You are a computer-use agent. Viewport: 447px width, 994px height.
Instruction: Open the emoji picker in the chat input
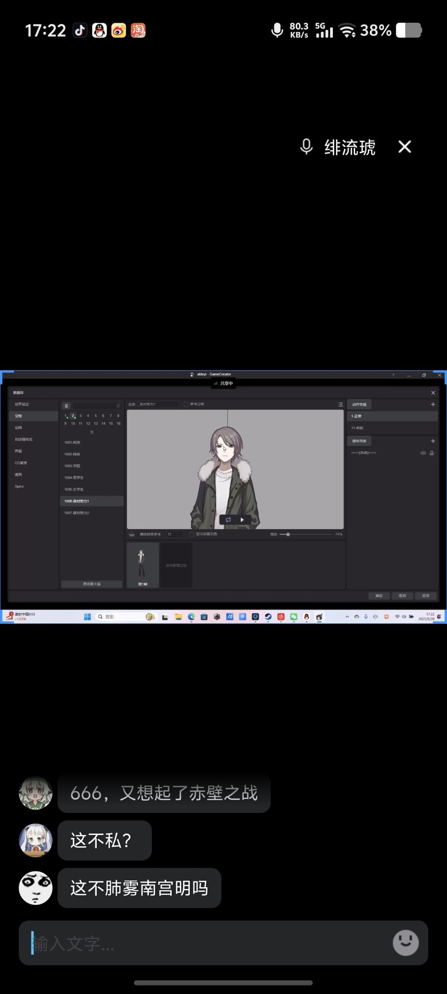pos(406,943)
